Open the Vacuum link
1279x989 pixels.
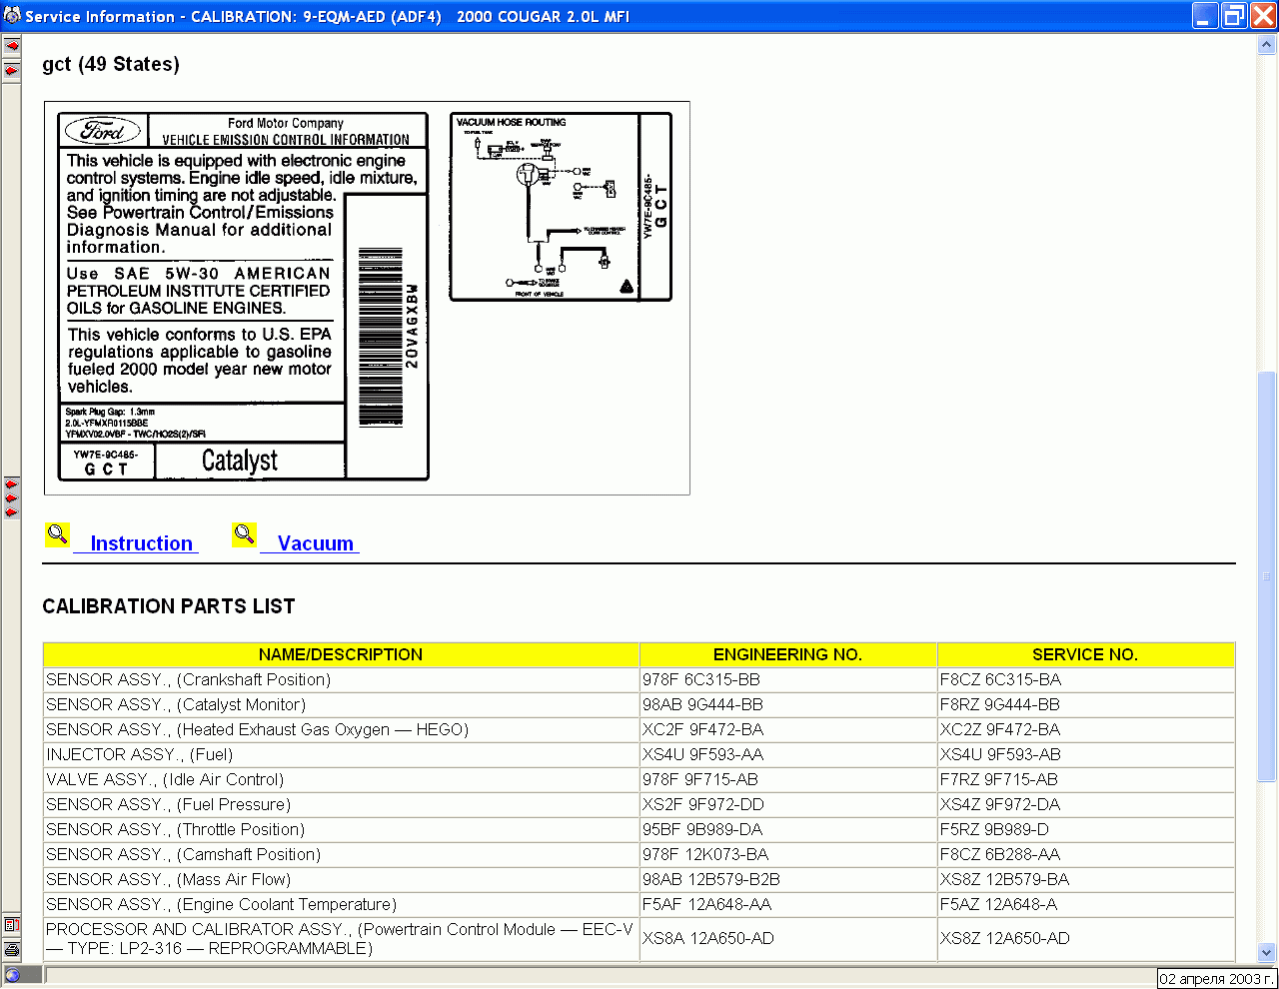316,543
